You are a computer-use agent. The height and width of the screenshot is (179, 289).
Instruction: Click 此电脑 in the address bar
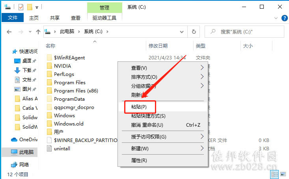coord(67,31)
